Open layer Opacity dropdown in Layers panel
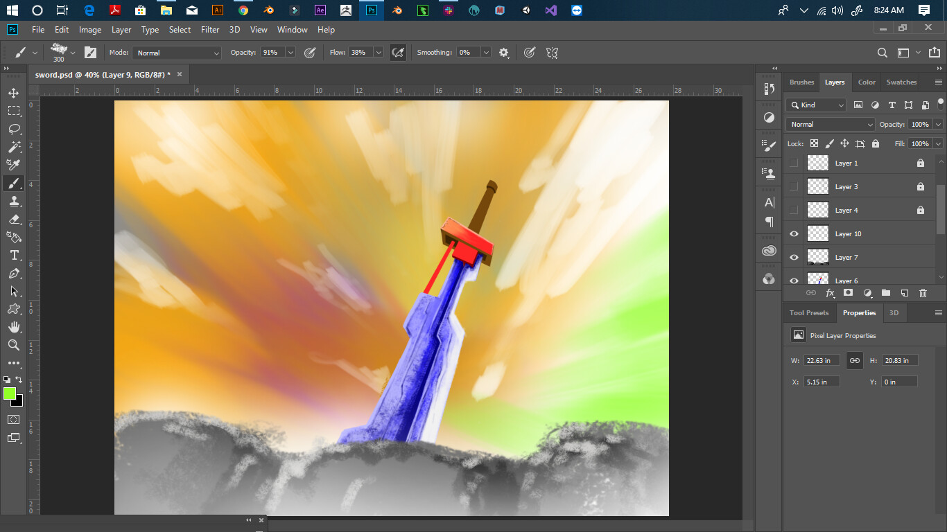This screenshot has height=532, width=947. point(938,125)
